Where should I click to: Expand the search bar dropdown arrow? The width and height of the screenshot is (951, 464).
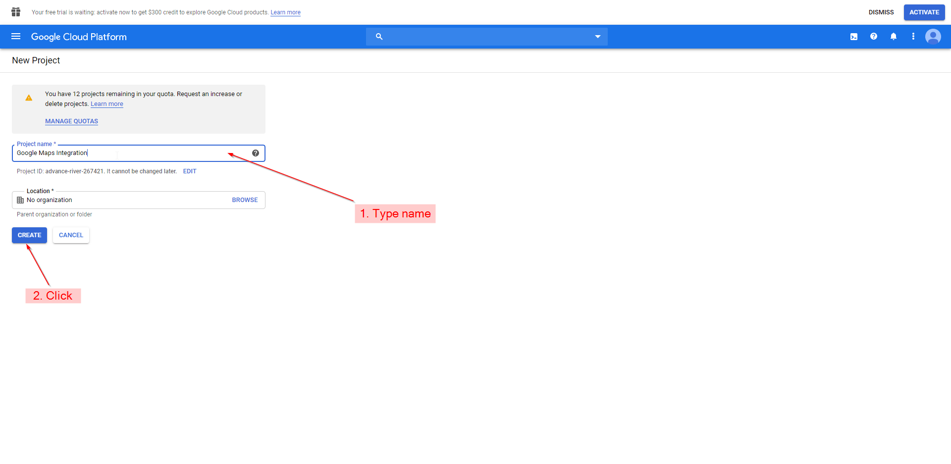click(x=598, y=37)
